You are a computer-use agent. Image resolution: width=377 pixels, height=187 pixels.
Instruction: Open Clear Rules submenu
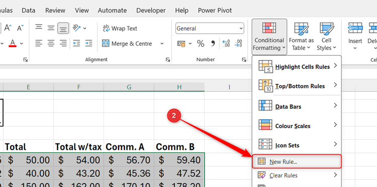coord(297,175)
